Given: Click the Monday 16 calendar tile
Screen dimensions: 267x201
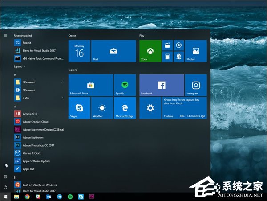Looking at the screenshot, I should [79, 51].
